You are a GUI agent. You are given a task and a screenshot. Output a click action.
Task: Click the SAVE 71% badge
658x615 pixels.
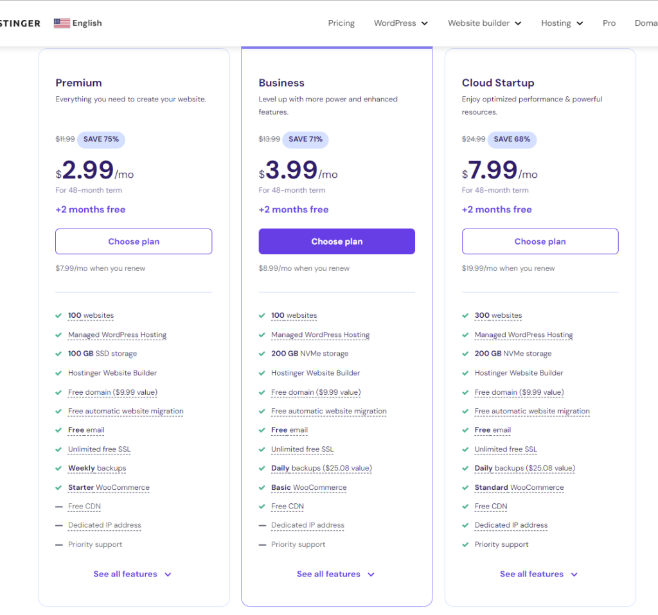(305, 139)
